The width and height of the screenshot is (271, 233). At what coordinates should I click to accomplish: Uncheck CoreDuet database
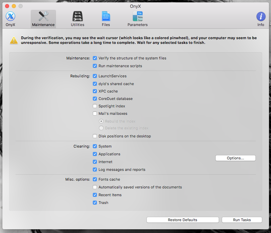pos(95,99)
